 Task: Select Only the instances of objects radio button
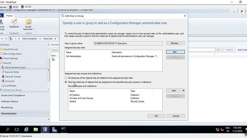click(x=66, y=82)
